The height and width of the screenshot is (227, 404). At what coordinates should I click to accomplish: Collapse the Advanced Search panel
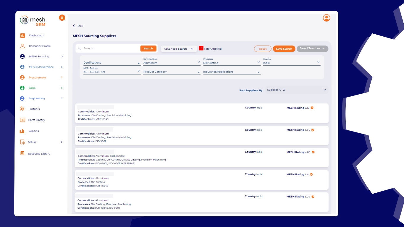[179, 49]
